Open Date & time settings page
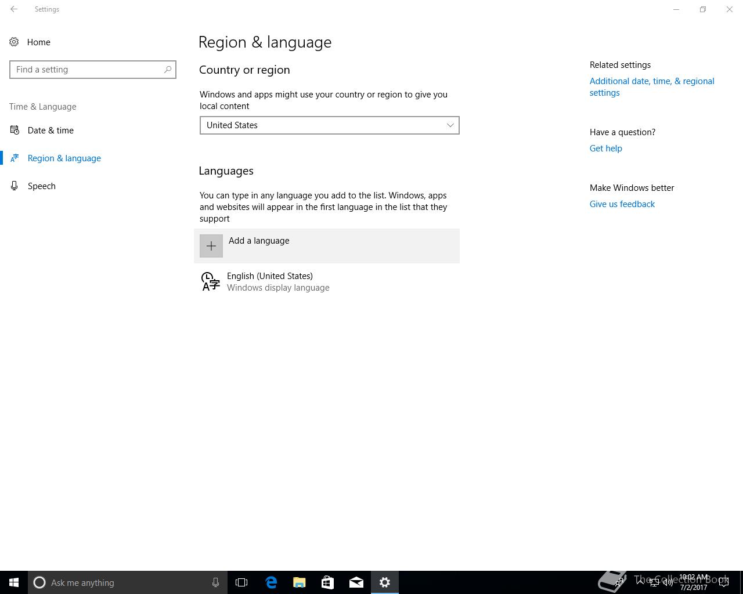Image resolution: width=743 pixels, height=594 pixels. (x=51, y=131)
